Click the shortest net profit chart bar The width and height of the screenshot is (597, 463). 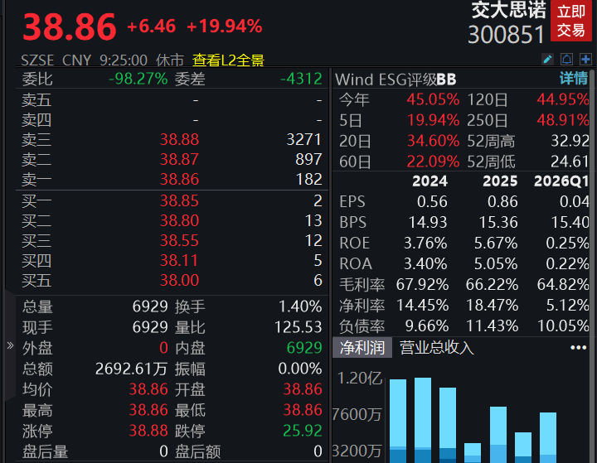pos(473,453)
